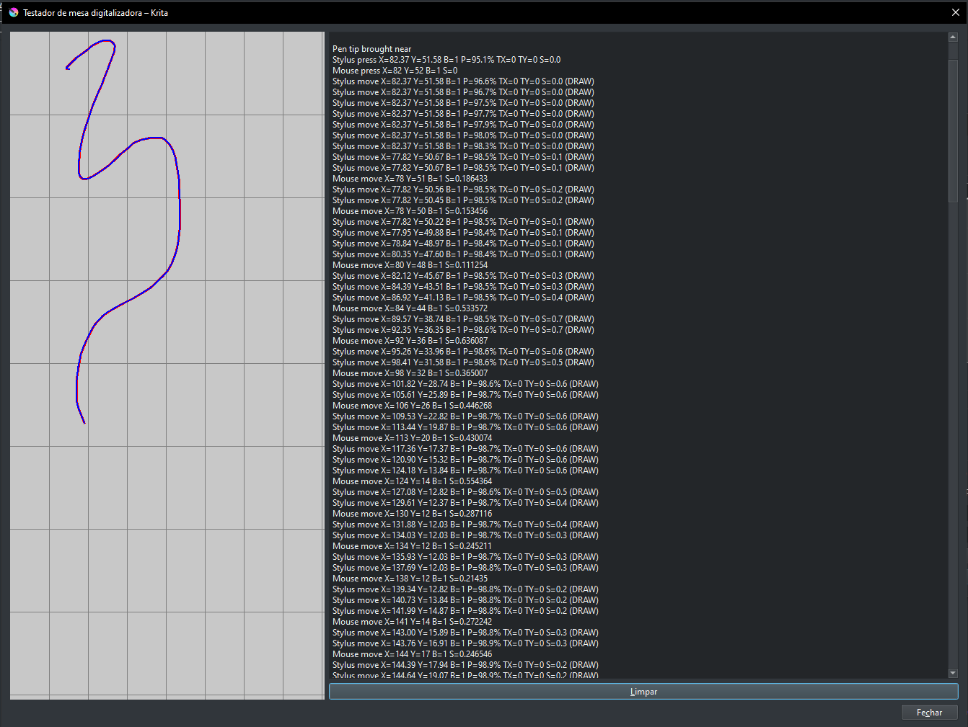Click the "Testador de mesa digitalizadora" window title
Screen dimensions: 968x727
95,13
